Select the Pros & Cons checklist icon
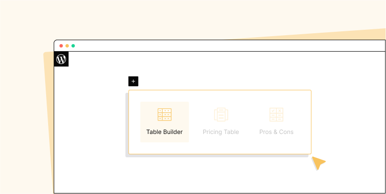The height and width of the screenshot is (194, 386). click(276, 115)
